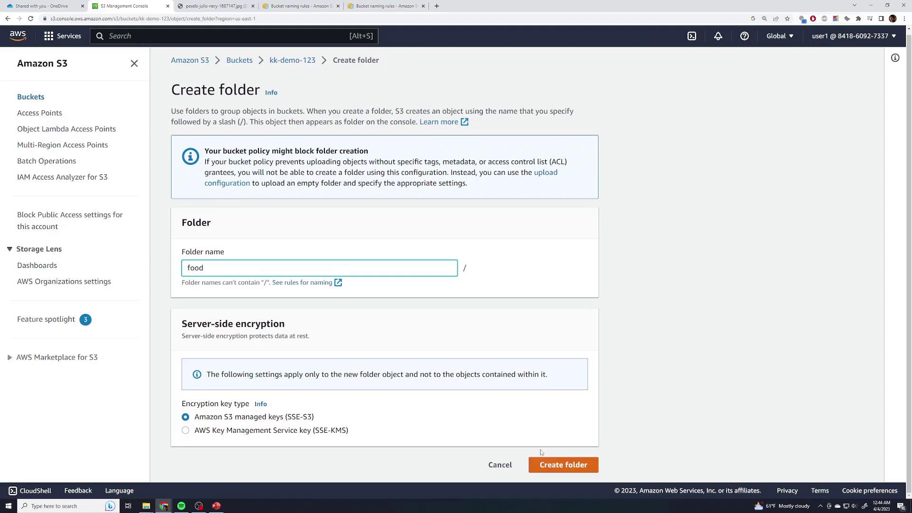Collapse the Storage Lens section
The height and width of the screenshot is (513, 912).
click(9, 249)
